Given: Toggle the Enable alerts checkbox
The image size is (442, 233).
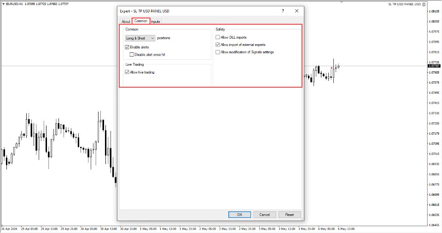Looking at the screenshot, I should [x=127, y=47].
